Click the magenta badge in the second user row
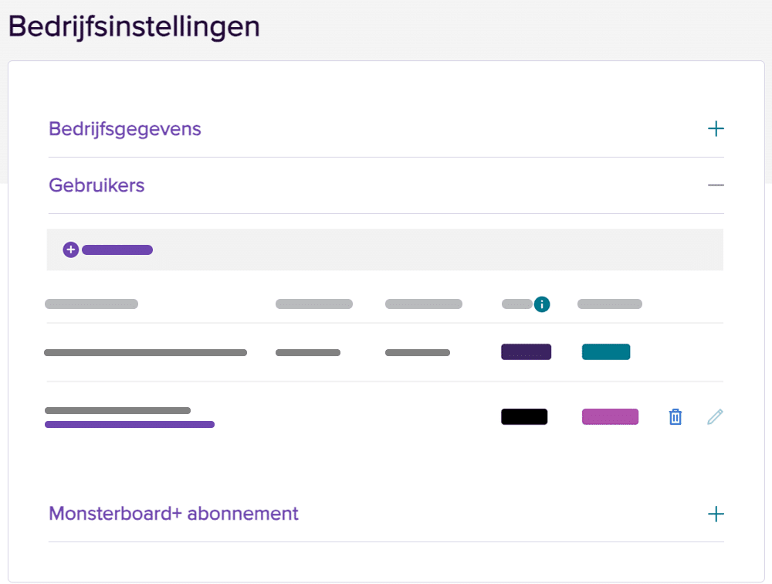Viewport: 772px width, 584px height. pos(610,417)
